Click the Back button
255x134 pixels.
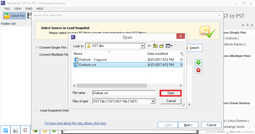coord(168,125)
